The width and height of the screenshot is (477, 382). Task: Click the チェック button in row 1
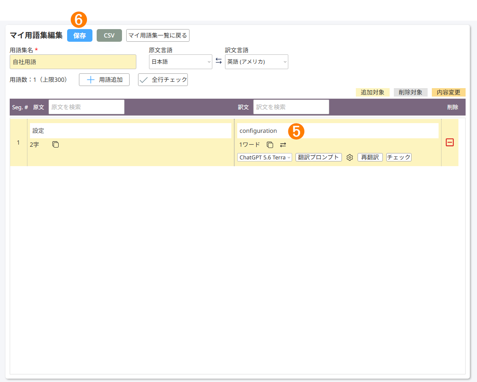coord(398,157)
